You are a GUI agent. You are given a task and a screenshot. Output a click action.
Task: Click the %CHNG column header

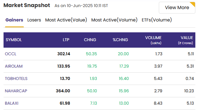(120, 40)
